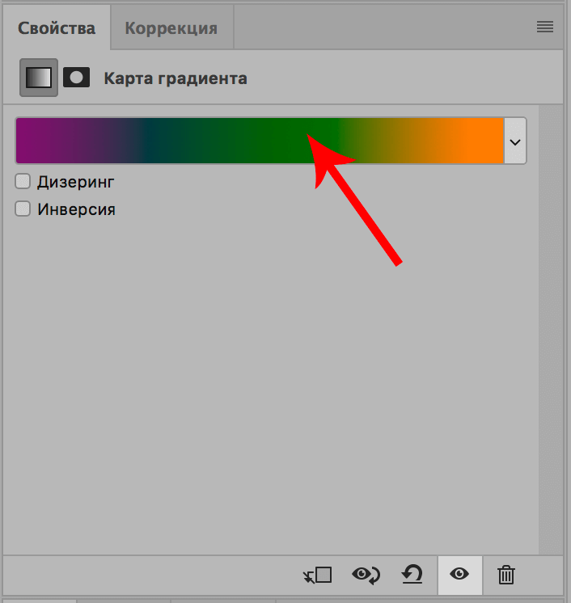The image size is (571, 603).
Task: Enable the Инверсия checkbox
Action: point(23,209)
